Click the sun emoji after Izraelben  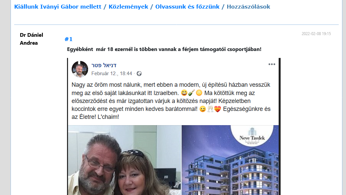pos(199,93)
